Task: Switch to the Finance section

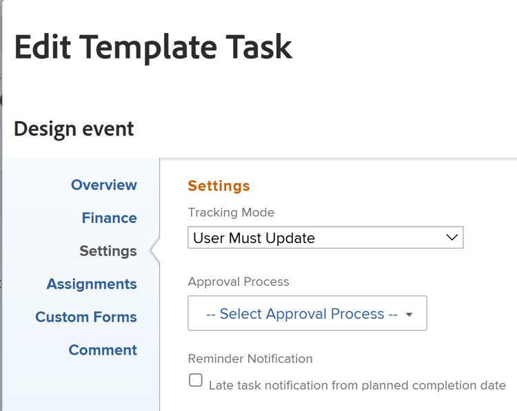Action: coord(109,218)
